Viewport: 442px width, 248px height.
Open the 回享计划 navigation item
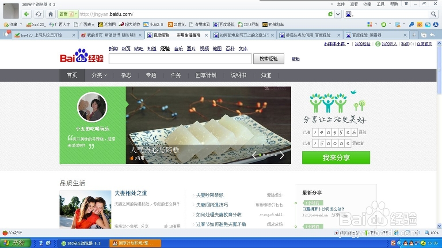(x=206, y=75)
